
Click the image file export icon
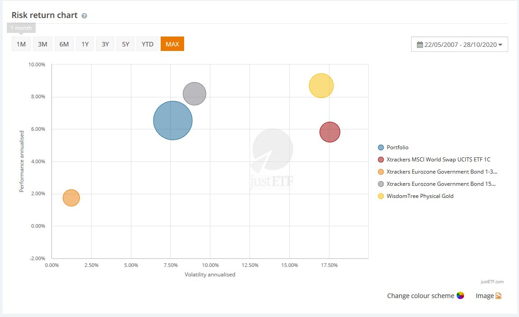[499, 296]
